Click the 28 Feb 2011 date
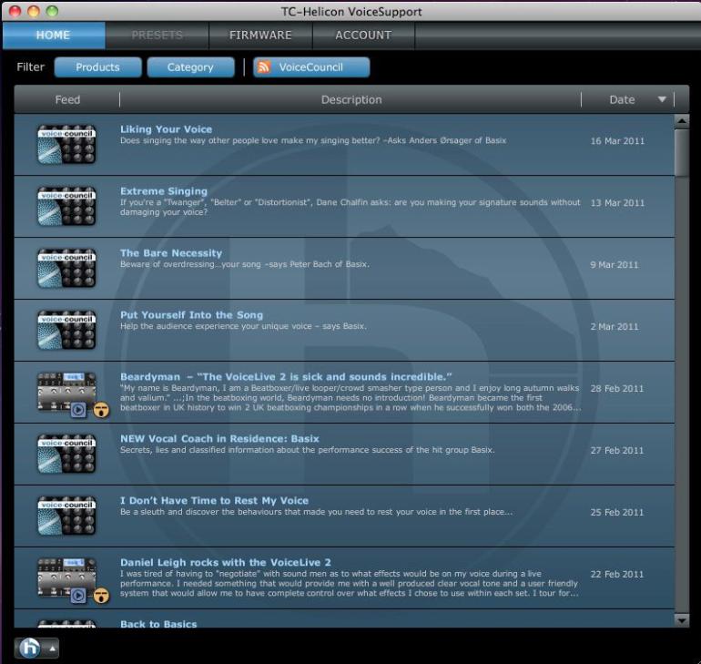Image resolution: width=701 pixels, height=664 pixels. [617, 389]
